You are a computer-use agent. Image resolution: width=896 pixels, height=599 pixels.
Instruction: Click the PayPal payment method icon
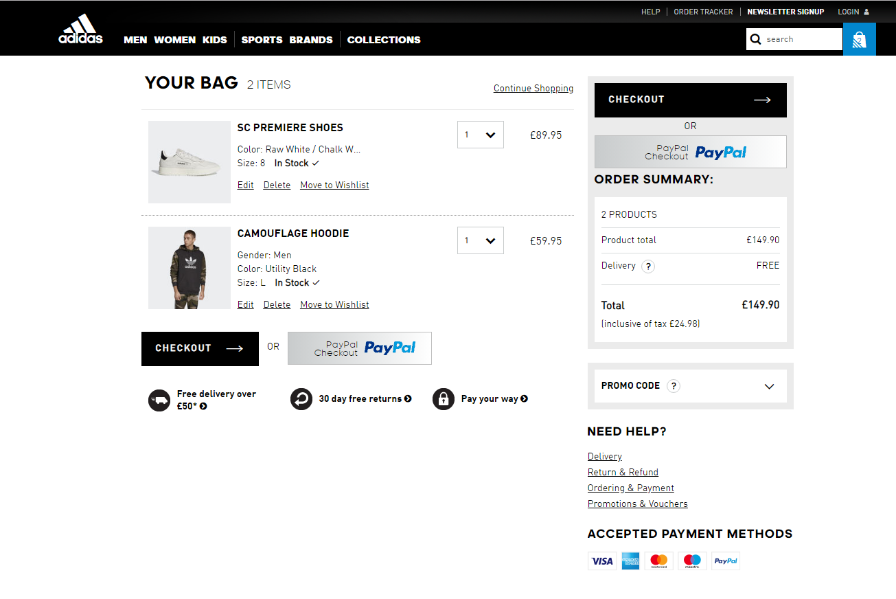726,561
